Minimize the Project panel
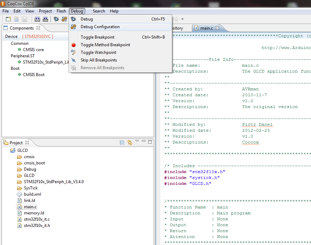 pyautogui.click(x=144, y=141)
